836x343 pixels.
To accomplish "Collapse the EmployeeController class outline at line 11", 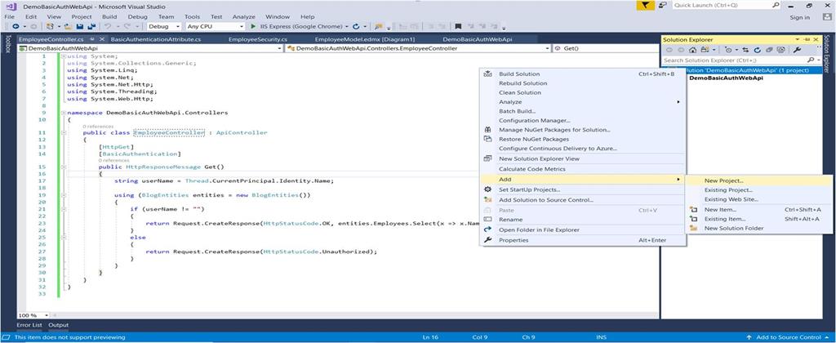I will (x=64, y=133).
